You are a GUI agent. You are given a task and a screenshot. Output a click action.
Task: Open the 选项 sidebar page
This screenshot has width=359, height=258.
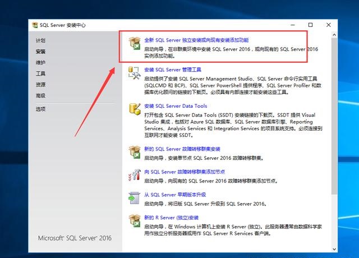coord(40,109)
